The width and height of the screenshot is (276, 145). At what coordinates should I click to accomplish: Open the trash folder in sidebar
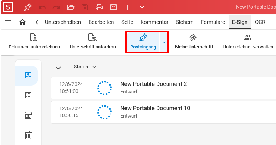pos(28,135)
